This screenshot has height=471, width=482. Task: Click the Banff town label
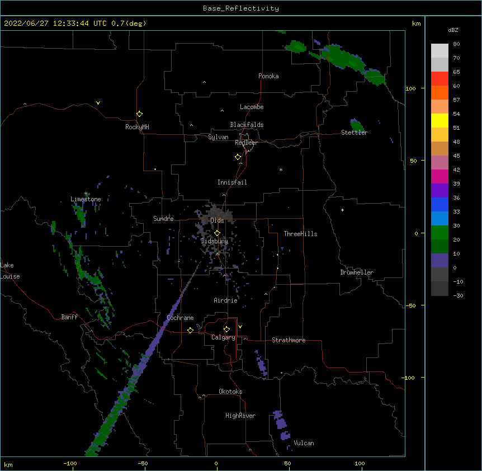click(69, 317)
